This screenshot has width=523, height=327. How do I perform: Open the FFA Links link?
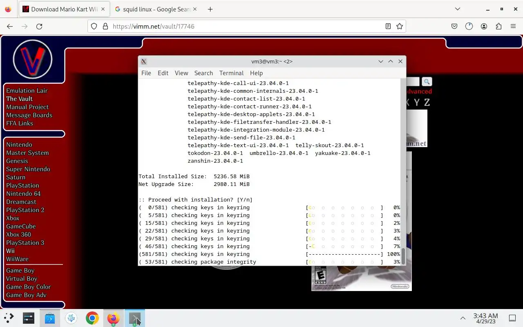[x=20, y=123]
